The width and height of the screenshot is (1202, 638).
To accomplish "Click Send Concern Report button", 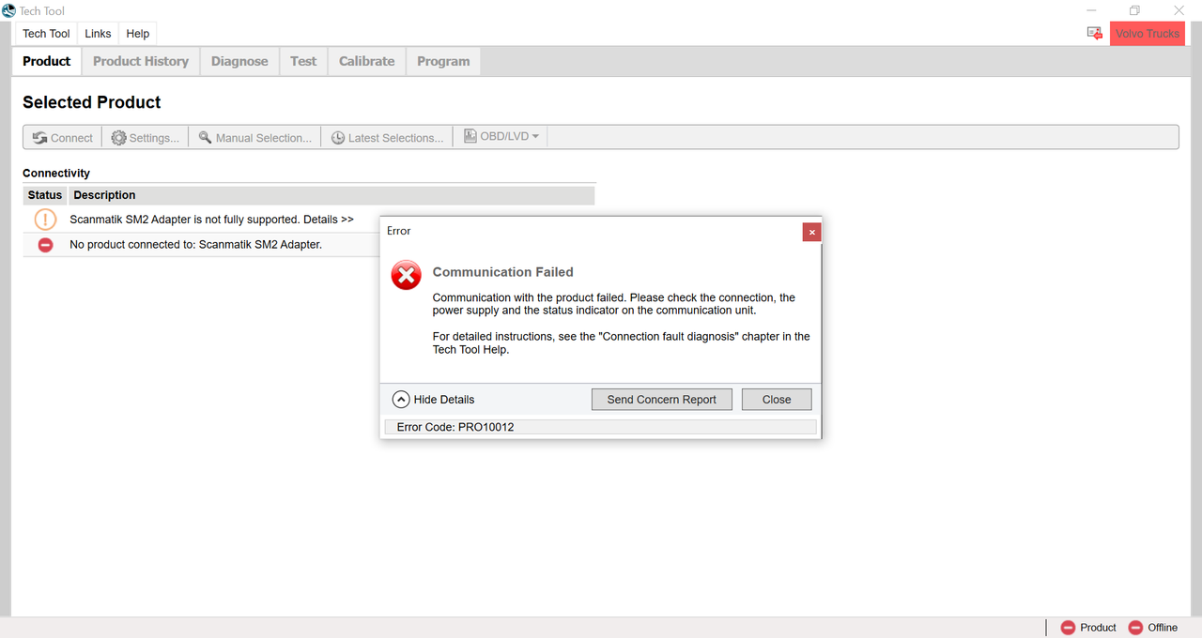I will click(x=662, y=400).
